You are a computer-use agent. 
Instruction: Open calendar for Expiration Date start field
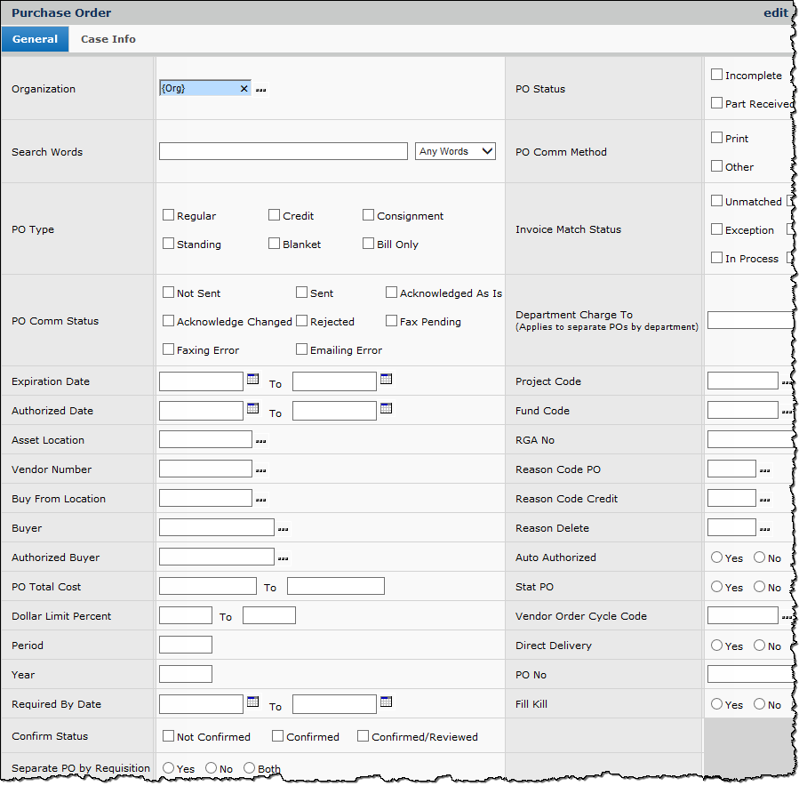point(252,380)
